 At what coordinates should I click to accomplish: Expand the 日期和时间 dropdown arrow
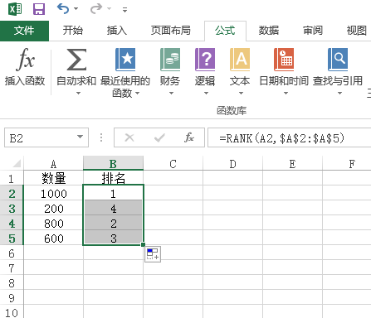click(286, 94)
